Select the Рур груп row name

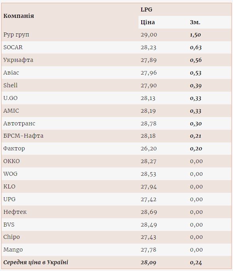pyautogui.click(x=16, y=35)
